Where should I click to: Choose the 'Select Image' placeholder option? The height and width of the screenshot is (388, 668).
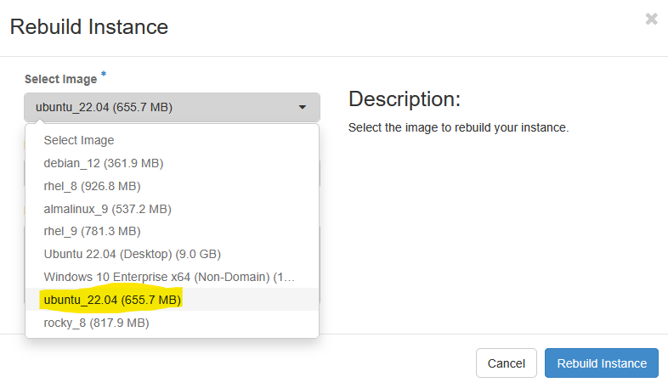(173, 140)
